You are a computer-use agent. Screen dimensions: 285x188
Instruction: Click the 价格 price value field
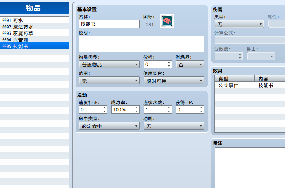pos(155,64)
